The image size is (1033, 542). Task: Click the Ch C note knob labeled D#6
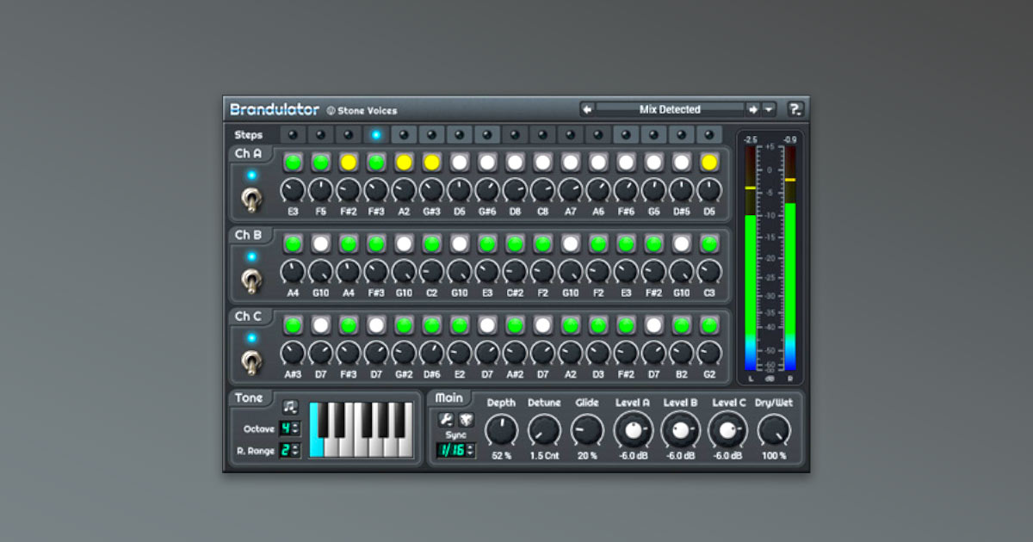click(431, 353)
